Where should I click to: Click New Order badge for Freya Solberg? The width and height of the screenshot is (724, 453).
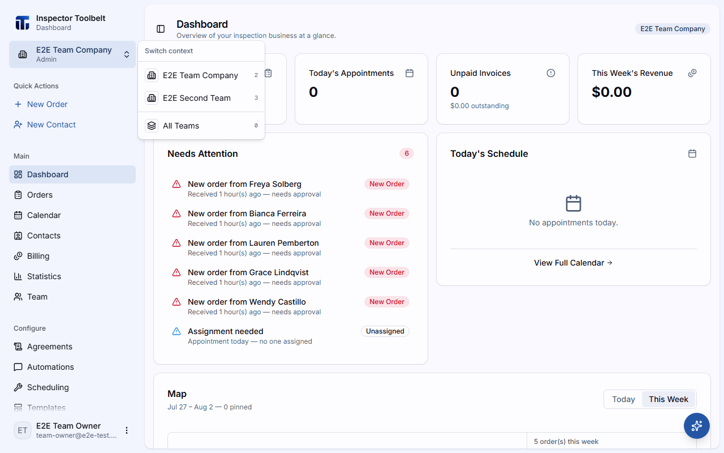[387, 184]
